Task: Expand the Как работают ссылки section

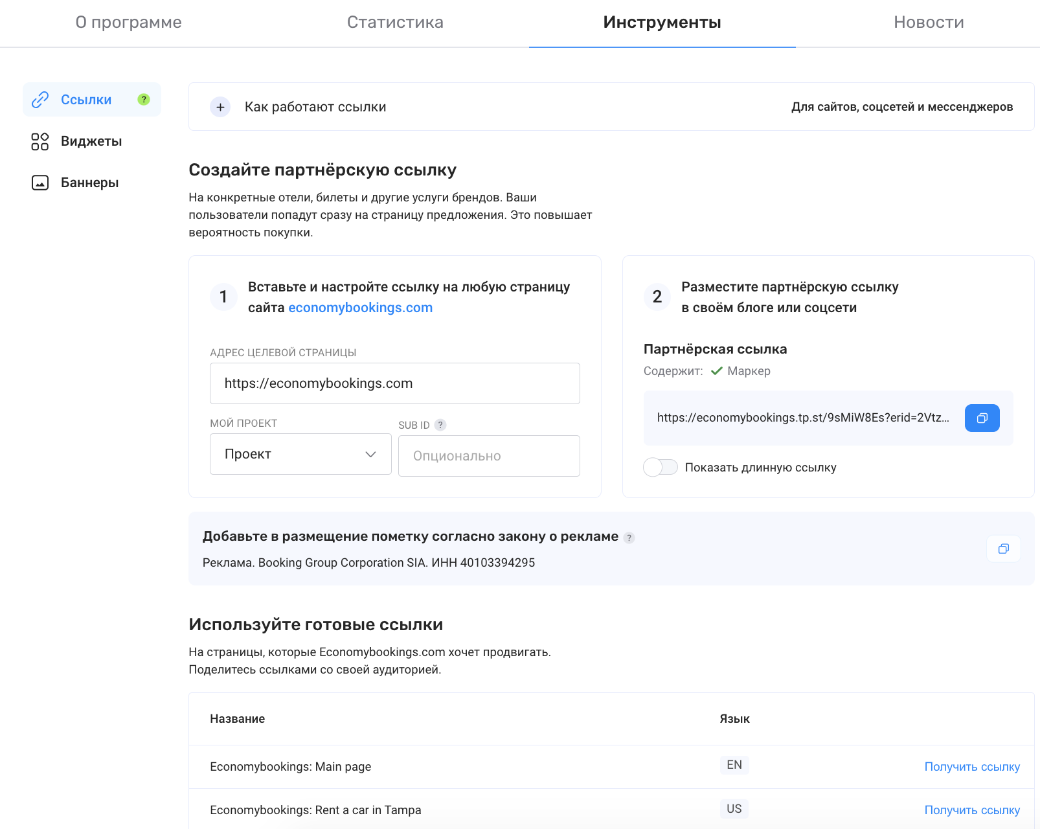Action: [x=220, y=107]
